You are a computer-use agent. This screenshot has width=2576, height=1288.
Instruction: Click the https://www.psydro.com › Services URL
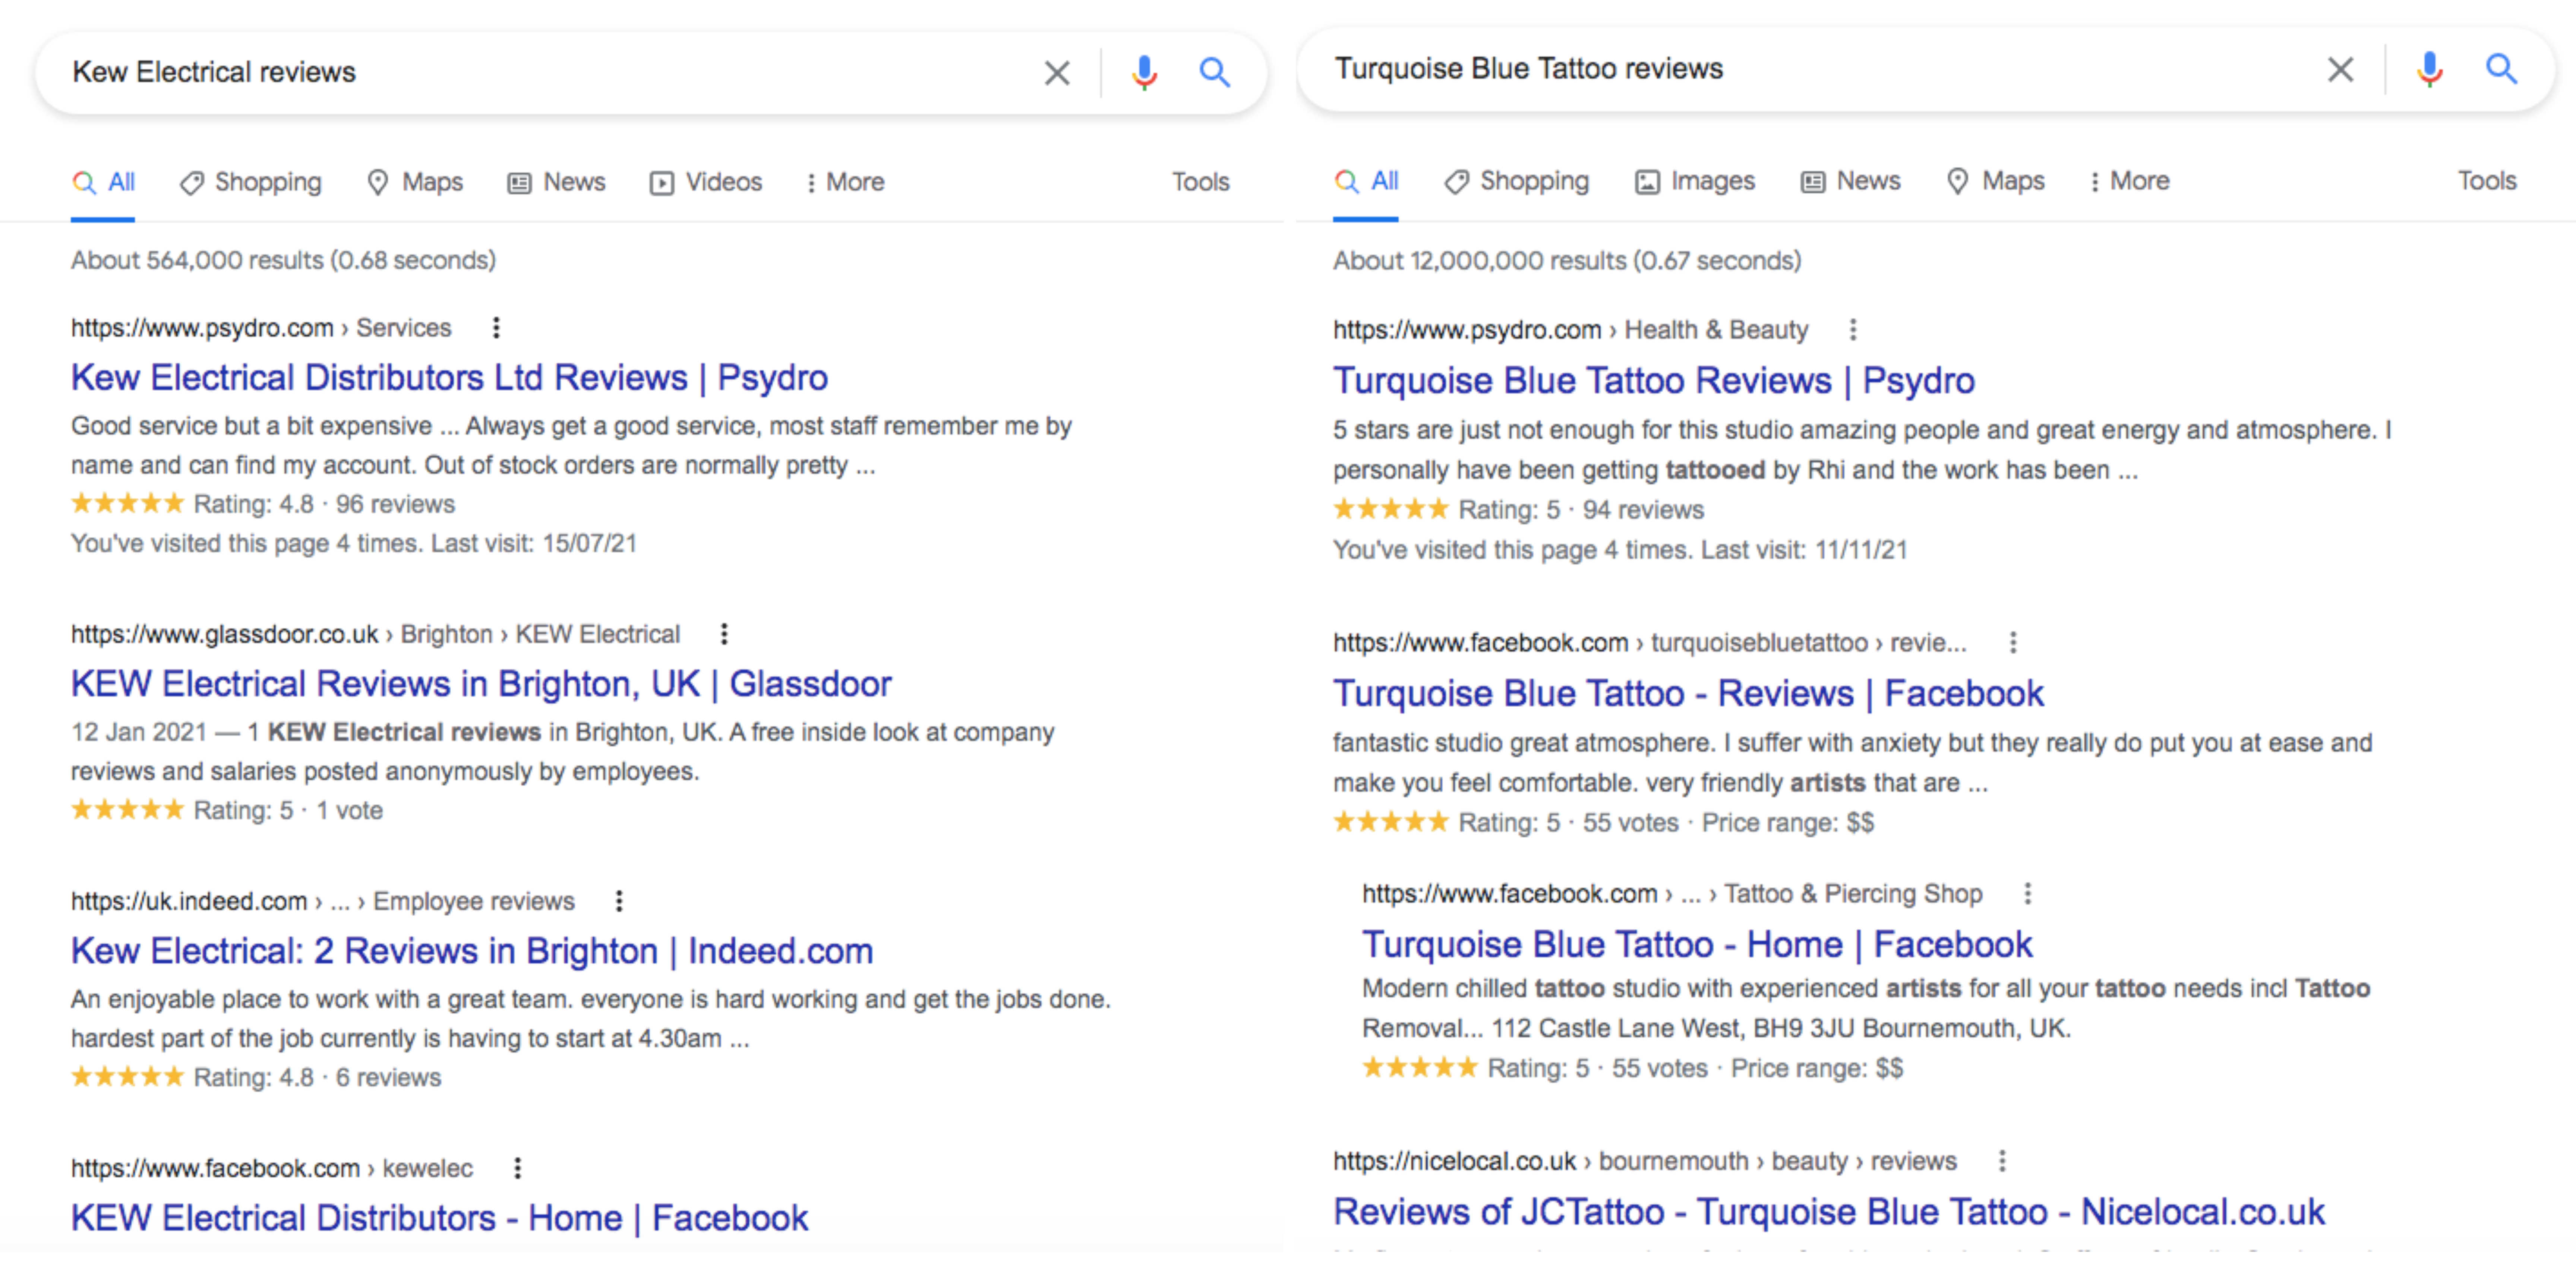tap(261, 328)
